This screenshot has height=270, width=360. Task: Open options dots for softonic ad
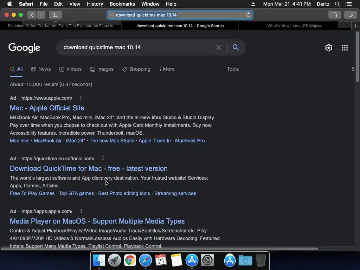coord(103,158)
